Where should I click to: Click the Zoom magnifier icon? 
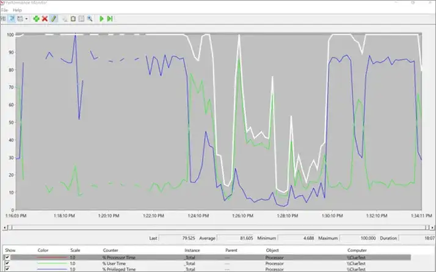tap(89, 19)
